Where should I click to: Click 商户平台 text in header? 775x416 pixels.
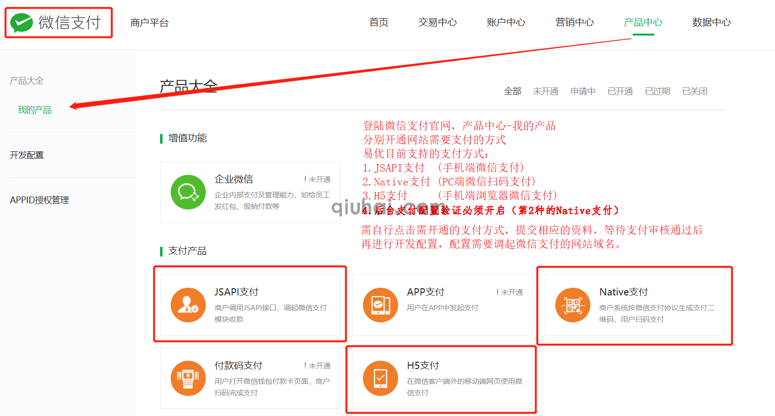pyautogui.click(x=150, y=23)
